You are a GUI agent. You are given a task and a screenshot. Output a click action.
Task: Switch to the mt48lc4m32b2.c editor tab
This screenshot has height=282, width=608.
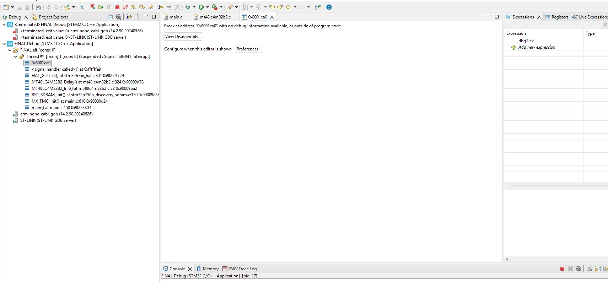pyautogui.click(x=212, y=17)
